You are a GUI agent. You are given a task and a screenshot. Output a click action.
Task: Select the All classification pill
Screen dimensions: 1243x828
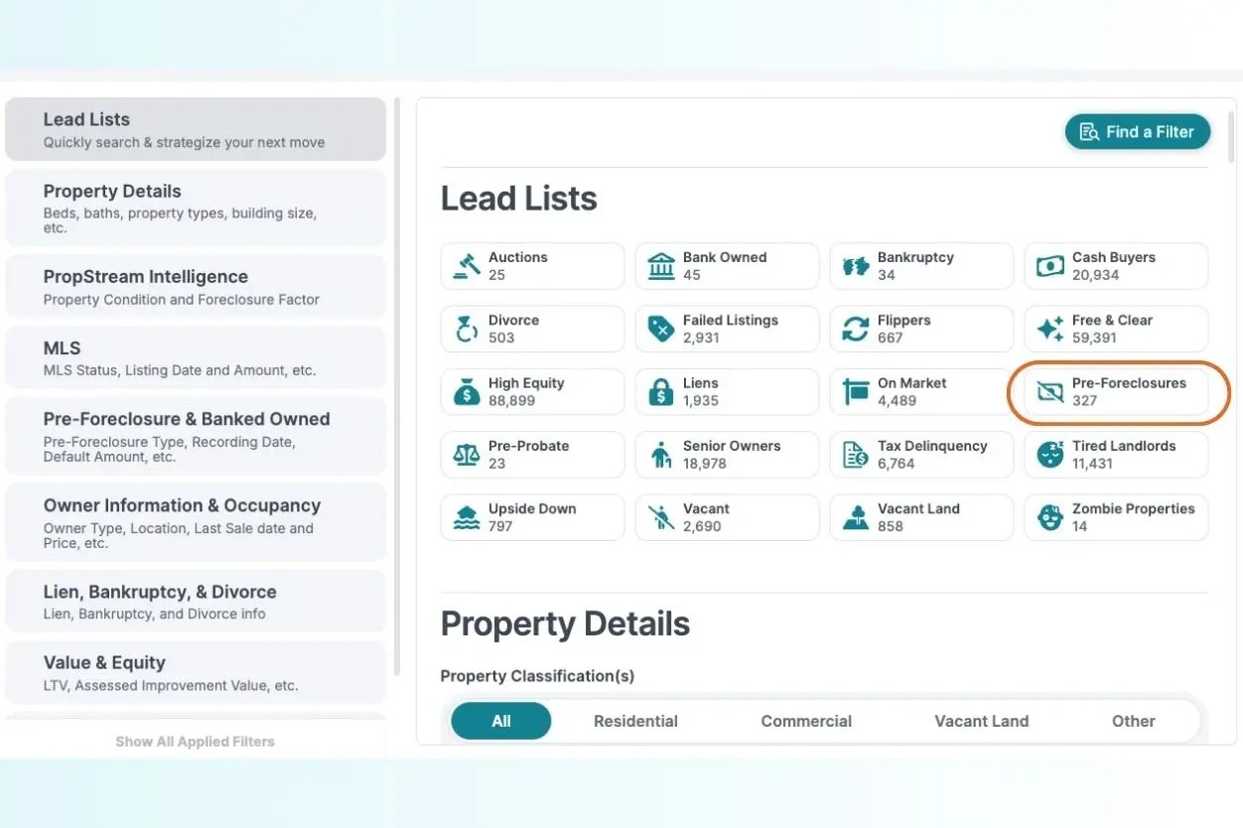pyautogui.click(x=500, y=721)
